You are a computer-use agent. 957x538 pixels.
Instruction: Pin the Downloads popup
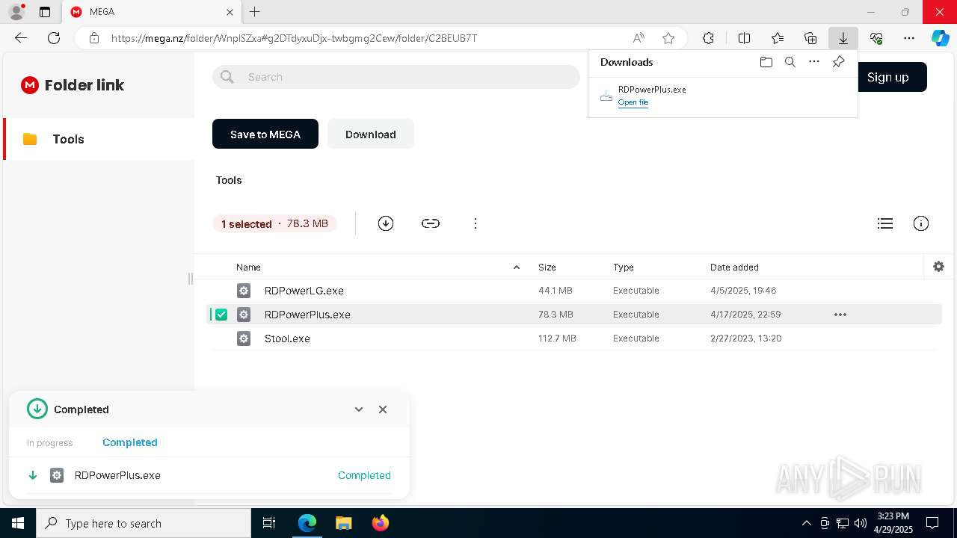tap(838, 62)
